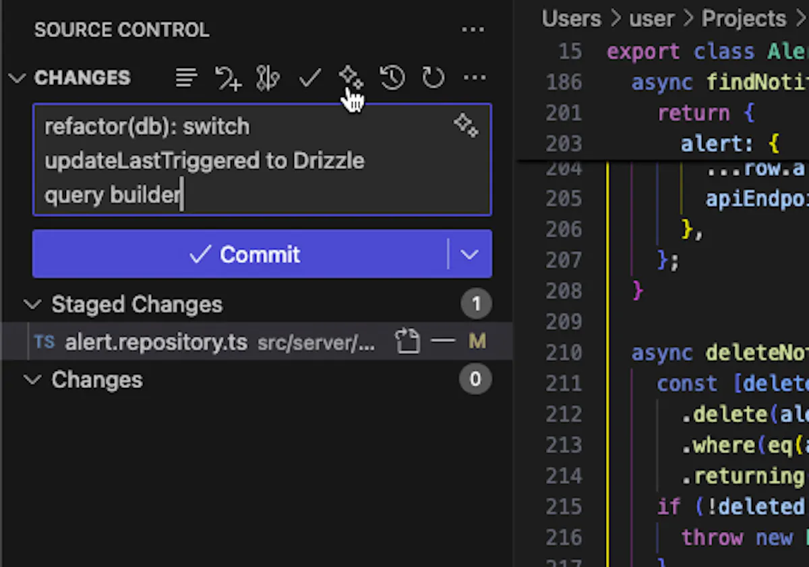Viewport: 809px width, 567px height.
Task: Unstage alert.repository.ts with the minus icon
Action: click(443, 341)
